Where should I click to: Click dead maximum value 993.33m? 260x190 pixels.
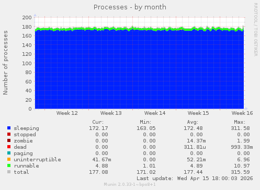coord(242,147)
